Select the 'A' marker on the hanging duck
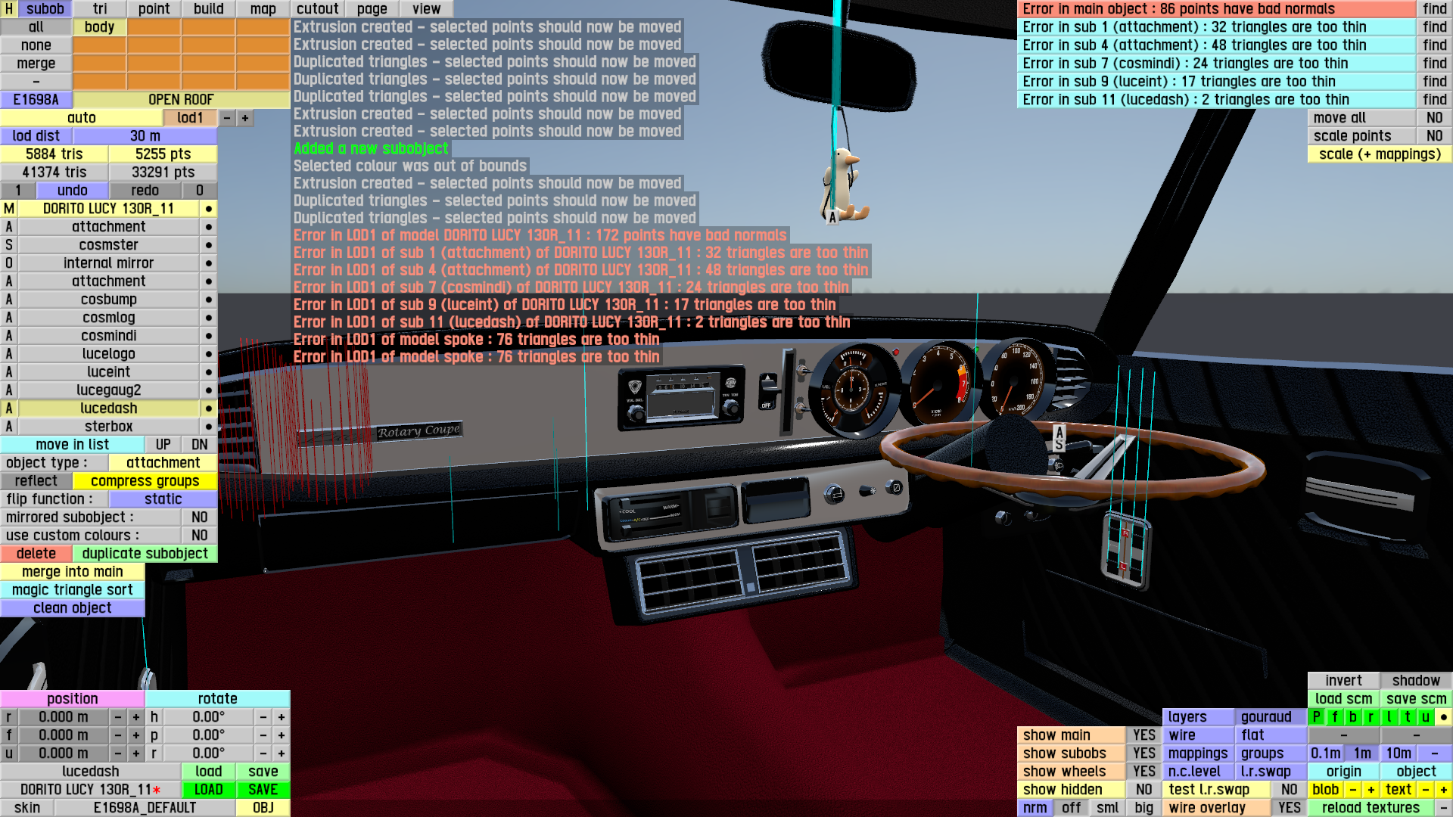Image resolution: width=1453 pixels, height=817 pixels. pos(832,218)
